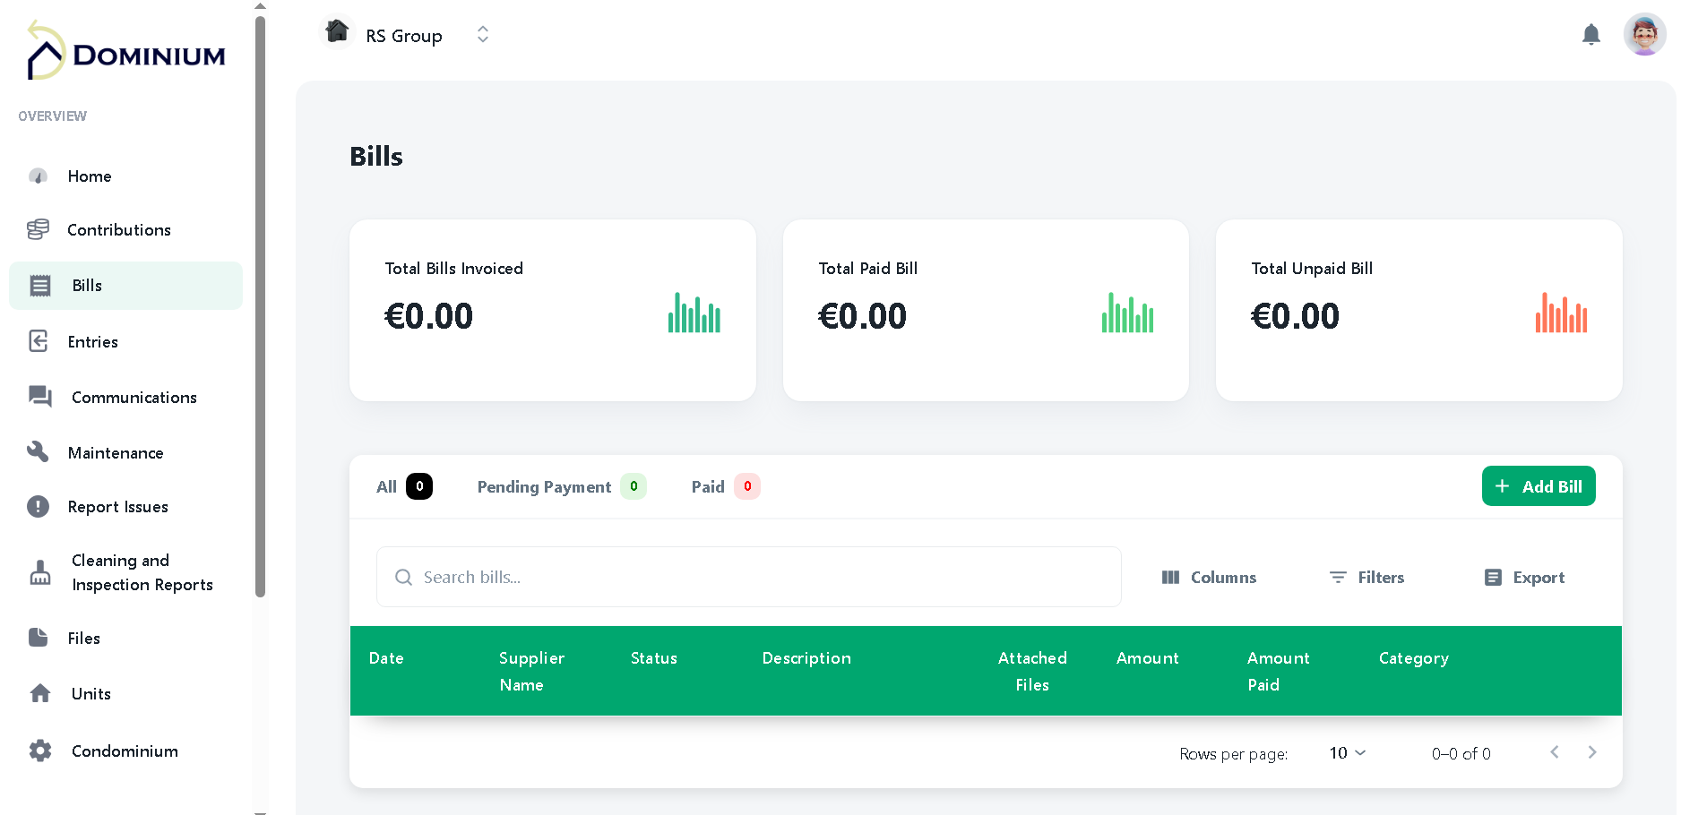The image size is (1681, 815).
Task: Toggle the Columns visibility panel
Action: pyautogui.click(x=1209, y=577)
